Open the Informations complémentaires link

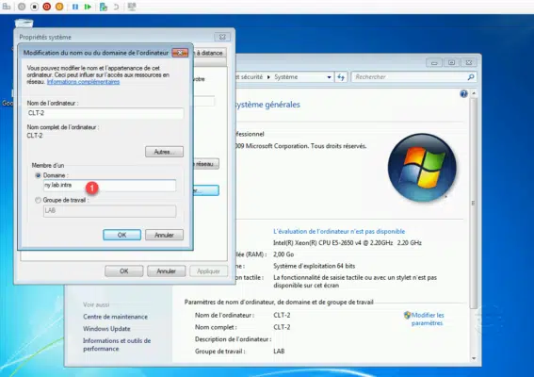pos(83,82)
